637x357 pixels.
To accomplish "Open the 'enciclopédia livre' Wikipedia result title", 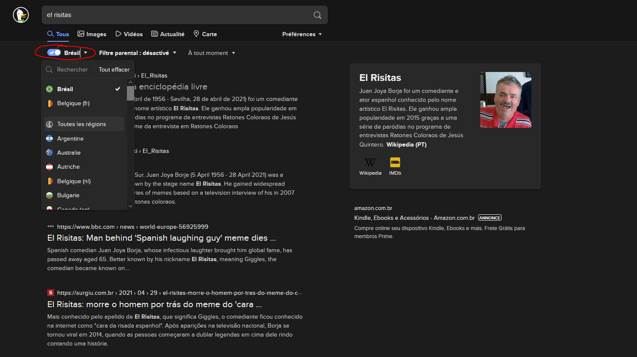I will coord(171,86).
